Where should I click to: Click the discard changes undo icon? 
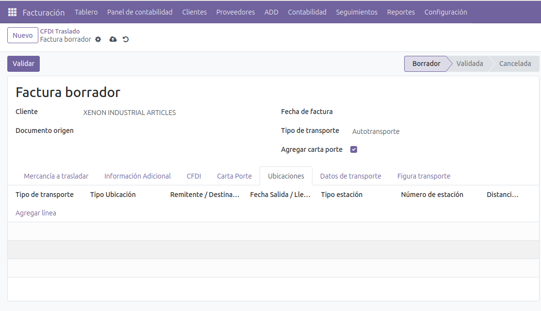tap(126, 39)
